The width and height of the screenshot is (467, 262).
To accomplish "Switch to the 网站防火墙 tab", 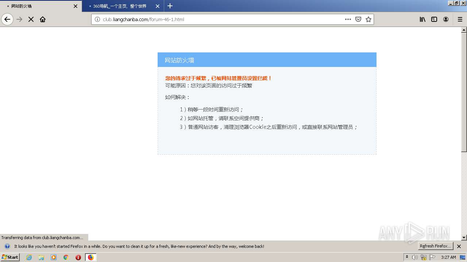I will coord(41,6).
